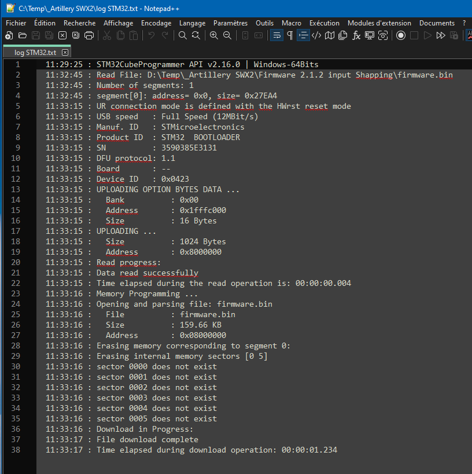Create a new document with the New icon

pyautogui.click(x=9, y=35)
